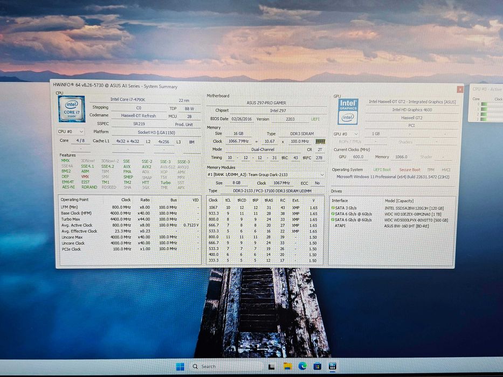Viewport: 503px width, 377px height.
Task: Open the Windows Start menu
Action: tap(180, 366)
